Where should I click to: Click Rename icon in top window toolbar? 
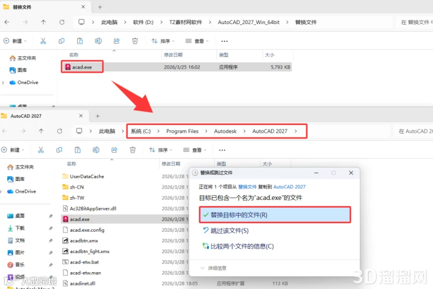(98, 41)
